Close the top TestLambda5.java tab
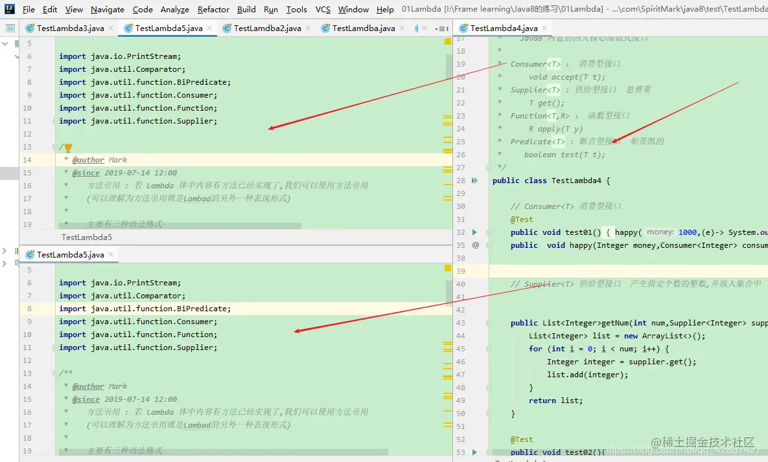The image size is (768, 462). click(209, 28)
